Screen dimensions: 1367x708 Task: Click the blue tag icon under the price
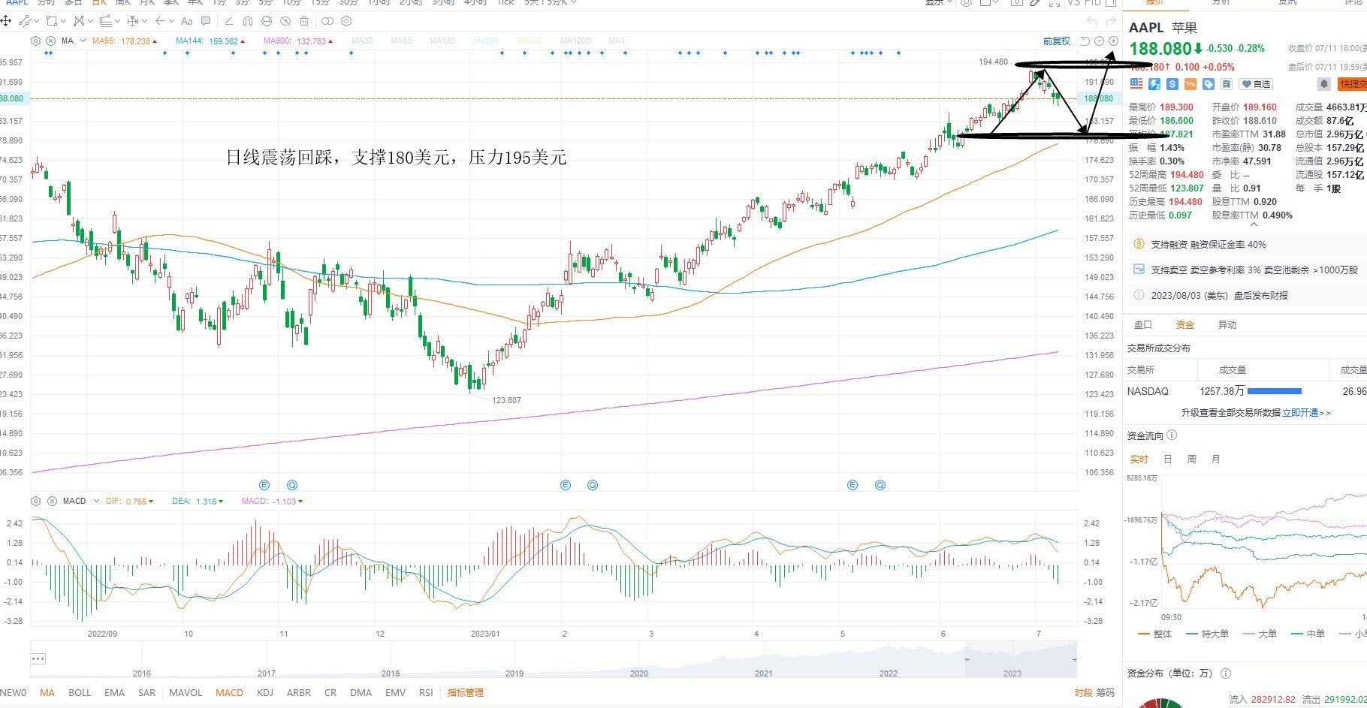tap(1208, 84)
